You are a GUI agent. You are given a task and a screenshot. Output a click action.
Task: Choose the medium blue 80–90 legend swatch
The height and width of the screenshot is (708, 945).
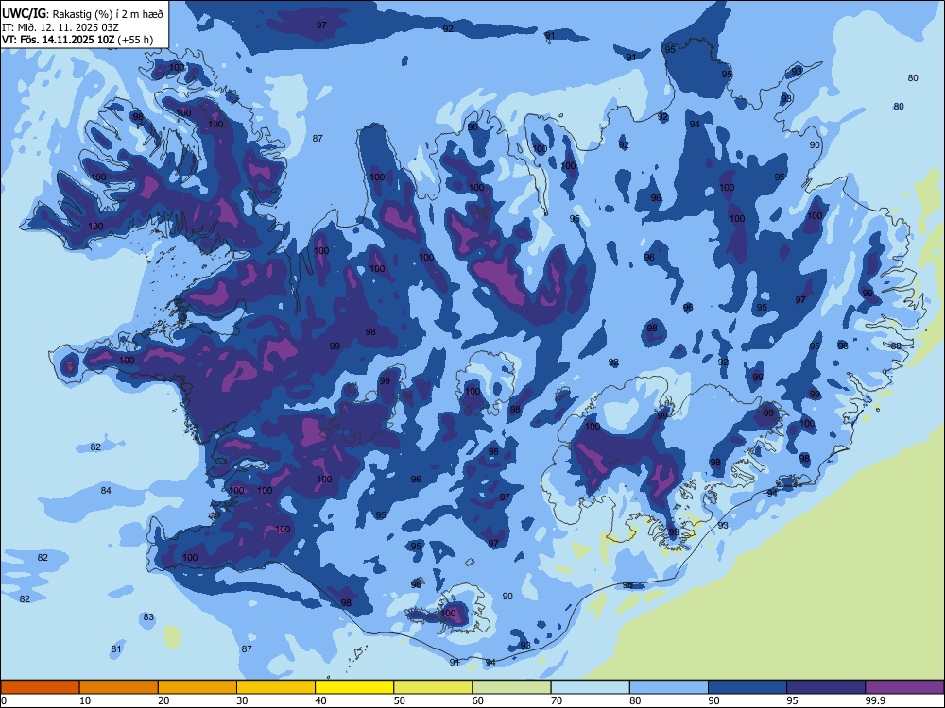(669, 687)
